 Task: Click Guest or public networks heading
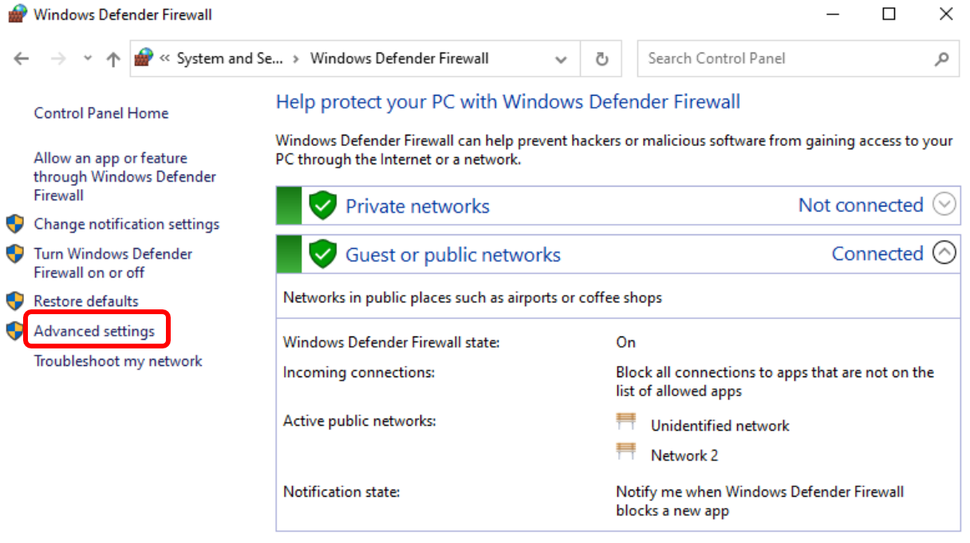click(453, 254)
